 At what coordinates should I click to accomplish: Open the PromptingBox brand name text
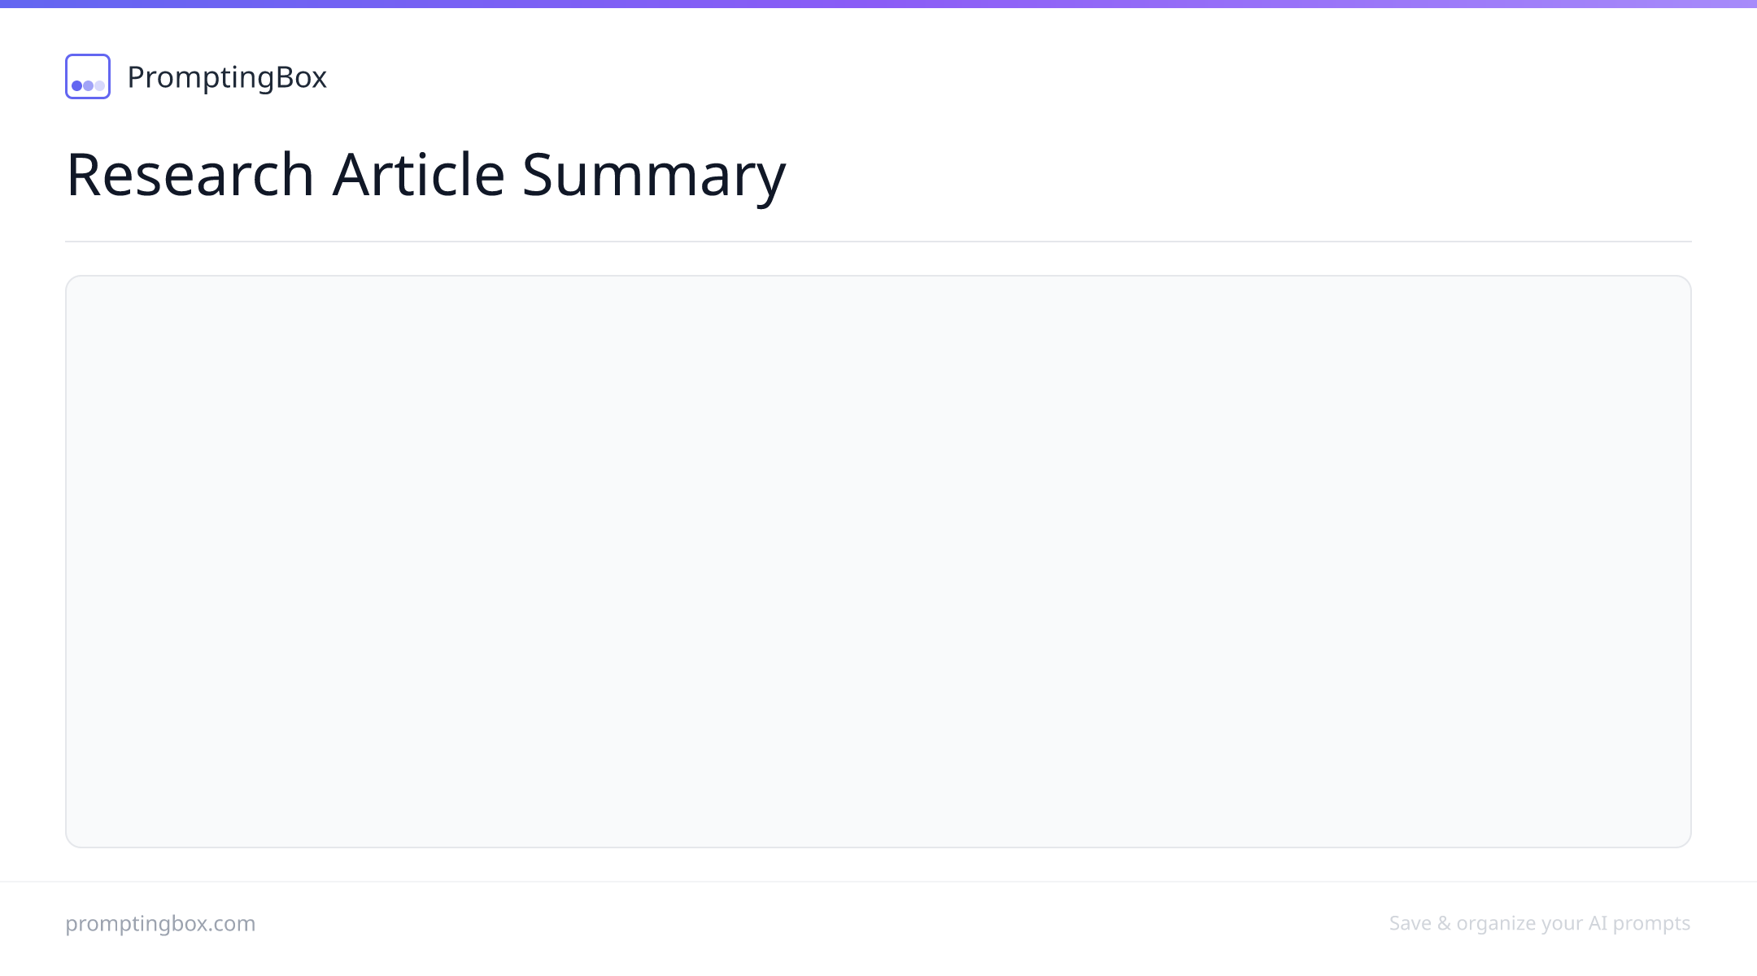[227, 77]
